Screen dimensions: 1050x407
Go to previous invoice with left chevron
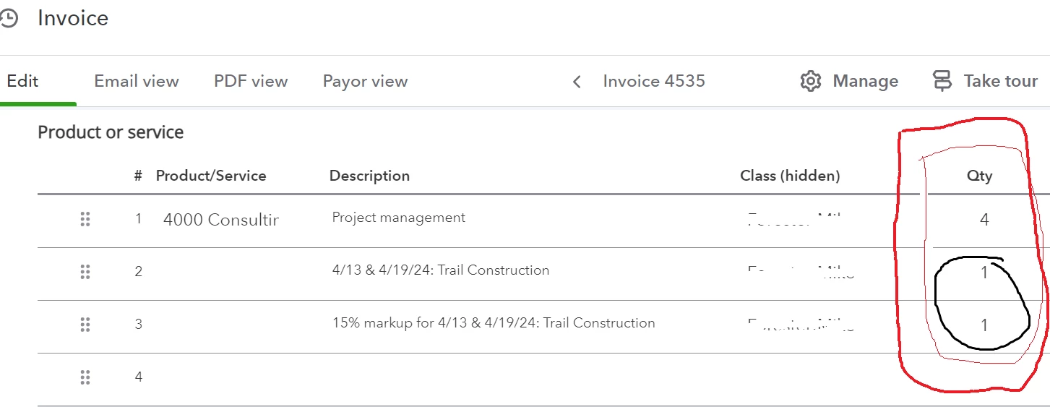577,82
